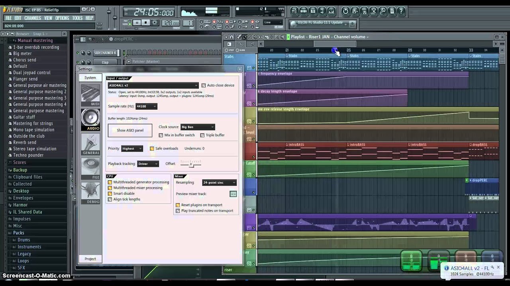This screenshot has height=286, width=510.
Task: Toggle the snap magnet in Playlist toolbar
Action: (x=231, y=37)
